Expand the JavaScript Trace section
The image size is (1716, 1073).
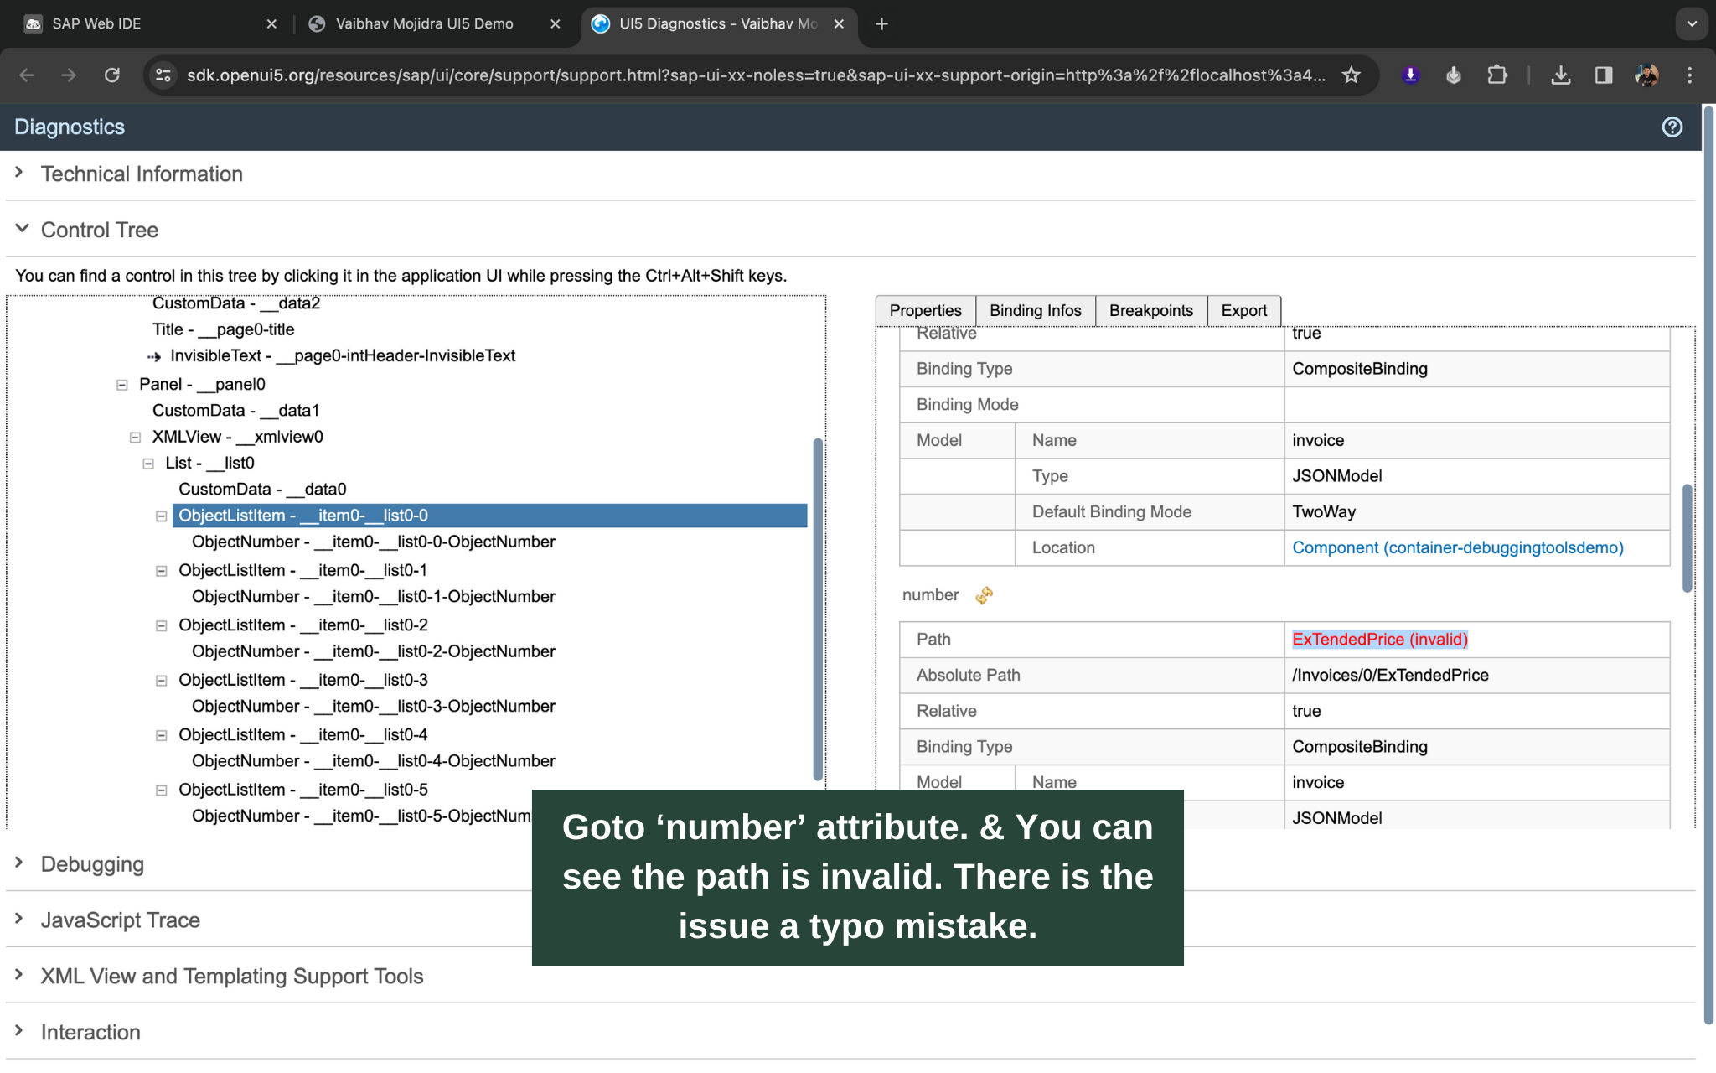120,920
